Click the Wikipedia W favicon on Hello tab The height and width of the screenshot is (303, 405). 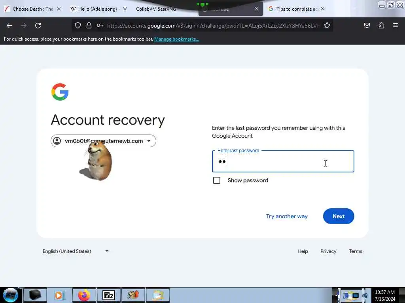[73, 9]
